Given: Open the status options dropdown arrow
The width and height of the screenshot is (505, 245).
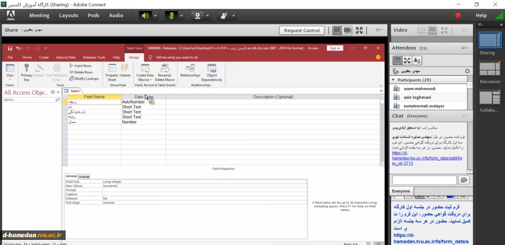Looking at the screenshot, I should point(233,16).
